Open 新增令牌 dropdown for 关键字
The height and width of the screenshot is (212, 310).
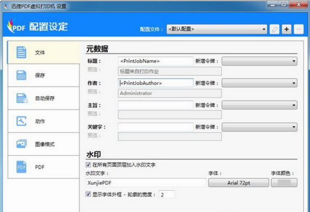point(259,127)
